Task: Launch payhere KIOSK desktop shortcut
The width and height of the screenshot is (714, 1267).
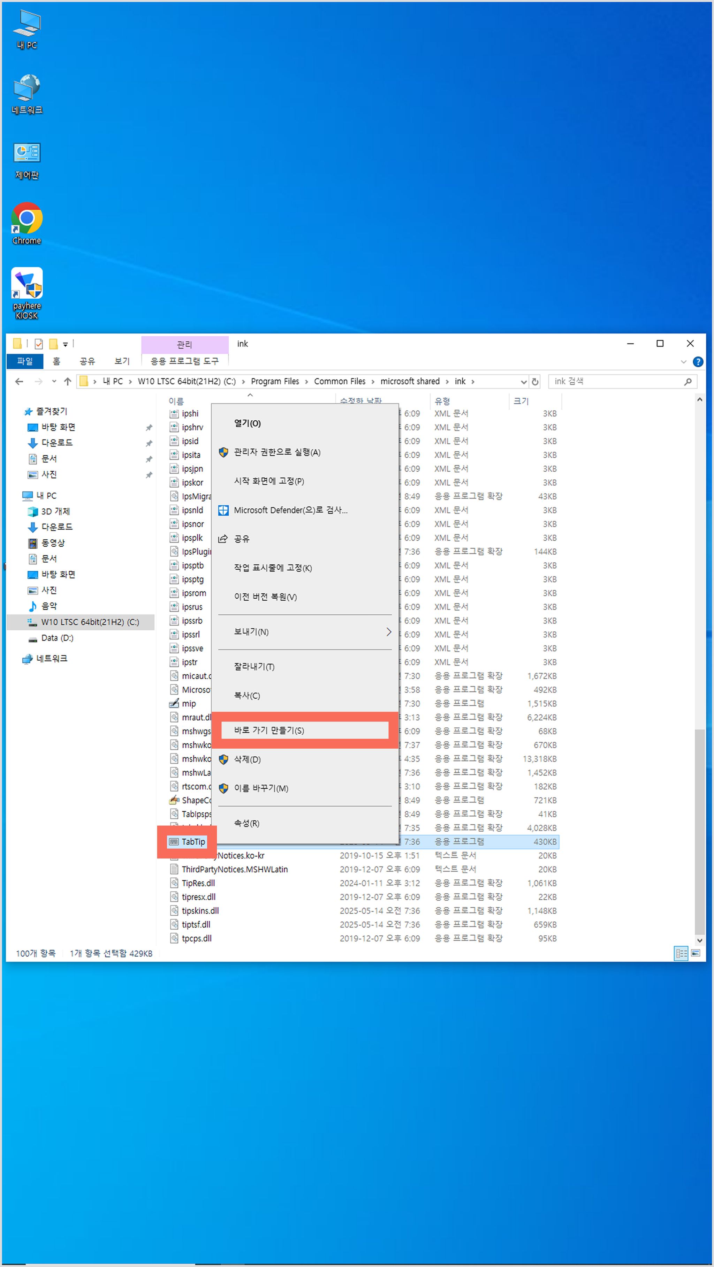Action: click(x=27, y=293)
